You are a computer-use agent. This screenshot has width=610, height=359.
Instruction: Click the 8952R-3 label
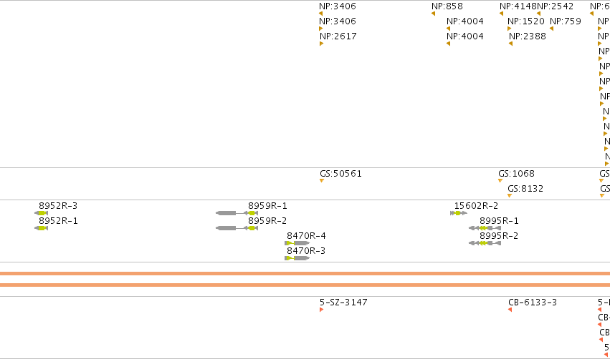[58, 206]
